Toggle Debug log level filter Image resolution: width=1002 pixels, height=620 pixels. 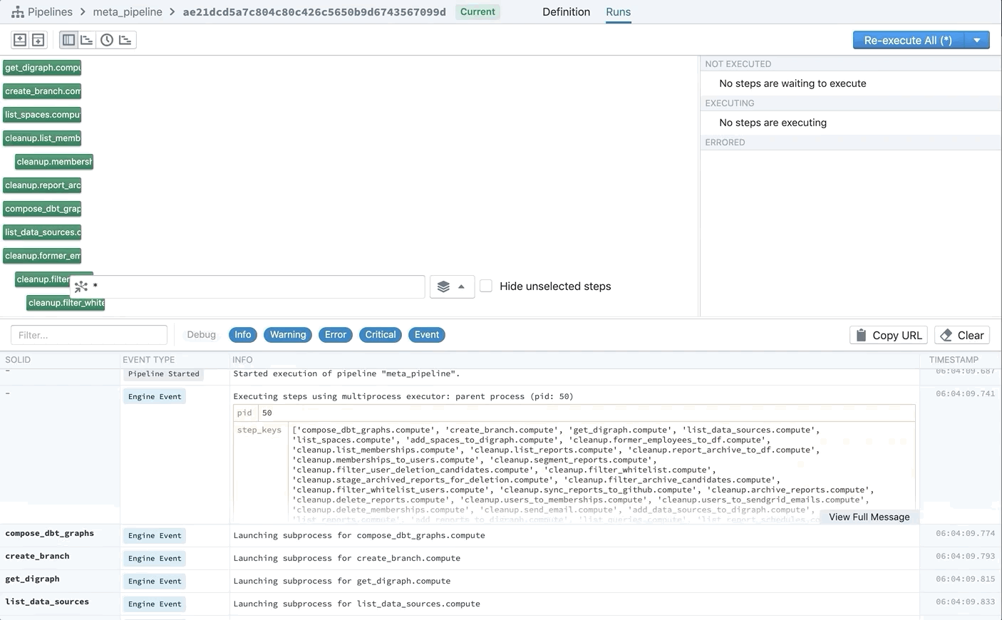pos(201,335)
